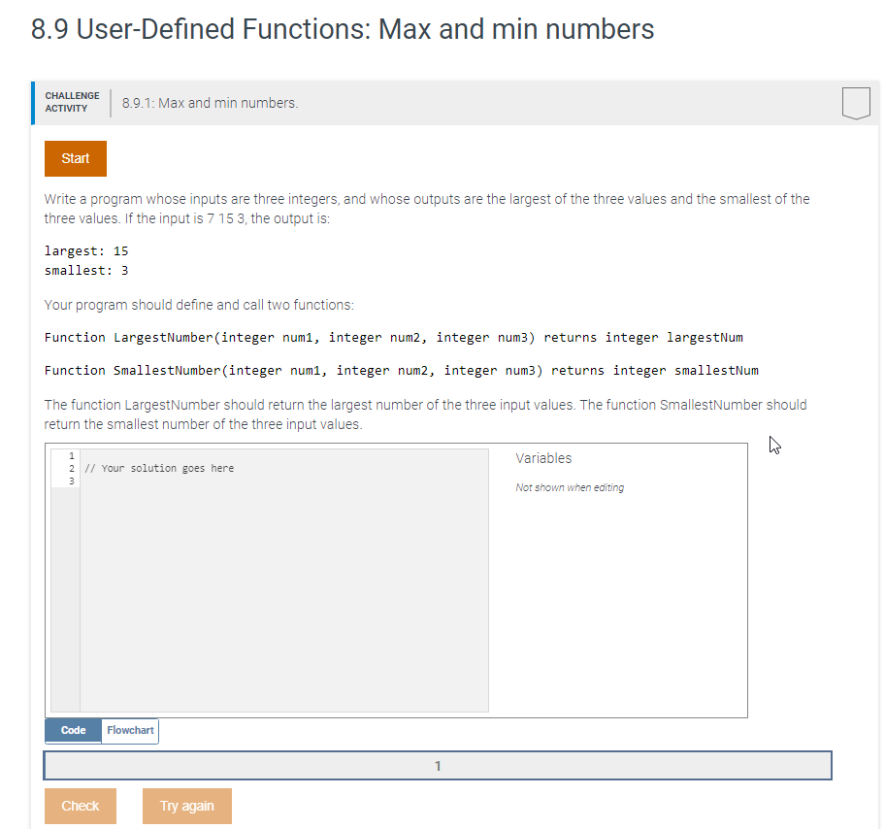Viewport: 885px width, 829px height.
Task: Click the 'largest: 15' sample output
Action: (x=86, y=251)
